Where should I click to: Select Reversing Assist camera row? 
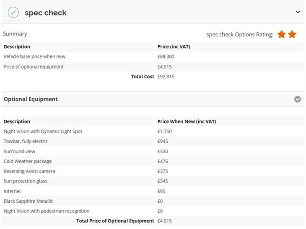pos(153,171)
